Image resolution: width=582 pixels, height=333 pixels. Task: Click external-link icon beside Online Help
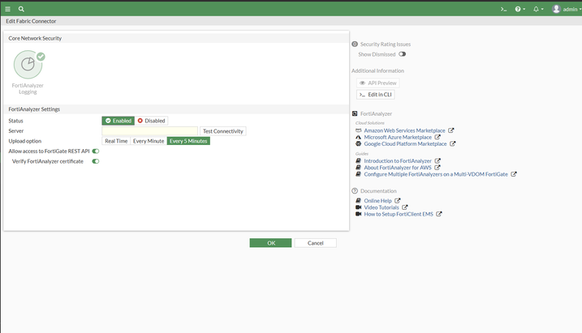tap(398, 200)
